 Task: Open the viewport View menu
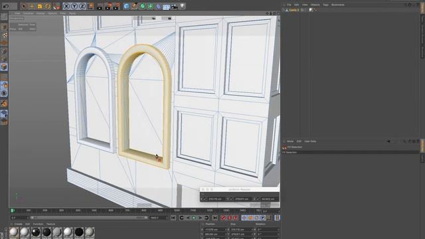17,13
